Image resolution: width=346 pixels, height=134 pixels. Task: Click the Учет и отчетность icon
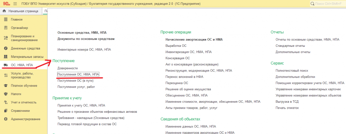point(6,102)
